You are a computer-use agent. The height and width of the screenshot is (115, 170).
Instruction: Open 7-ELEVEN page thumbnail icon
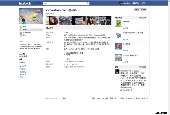click(x=118, y=46)
